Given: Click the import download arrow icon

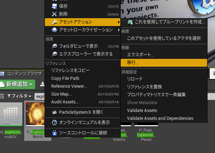Looking at the screenshot, I should [x=42, y=84].
